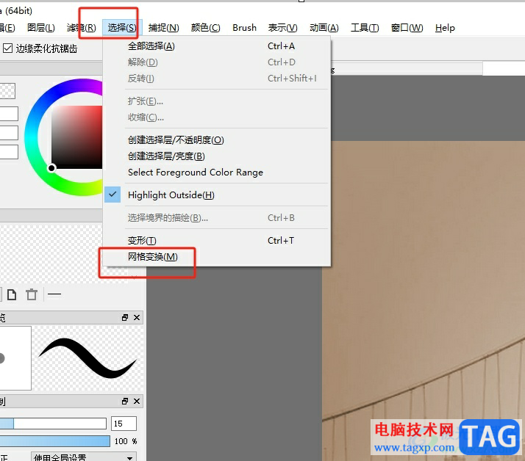This screenshot has height=461, width=525.
Task: Choose 创建选择层/不透明度(O) entry
Action: [x=217, y=139]
